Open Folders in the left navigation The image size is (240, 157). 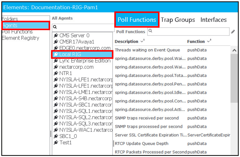point(10,19)
